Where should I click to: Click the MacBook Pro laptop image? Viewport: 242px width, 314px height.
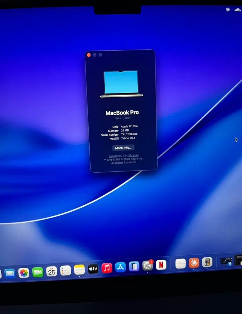[121, 84]
